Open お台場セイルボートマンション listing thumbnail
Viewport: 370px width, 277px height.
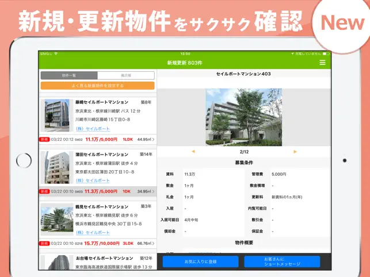(57, 263)
